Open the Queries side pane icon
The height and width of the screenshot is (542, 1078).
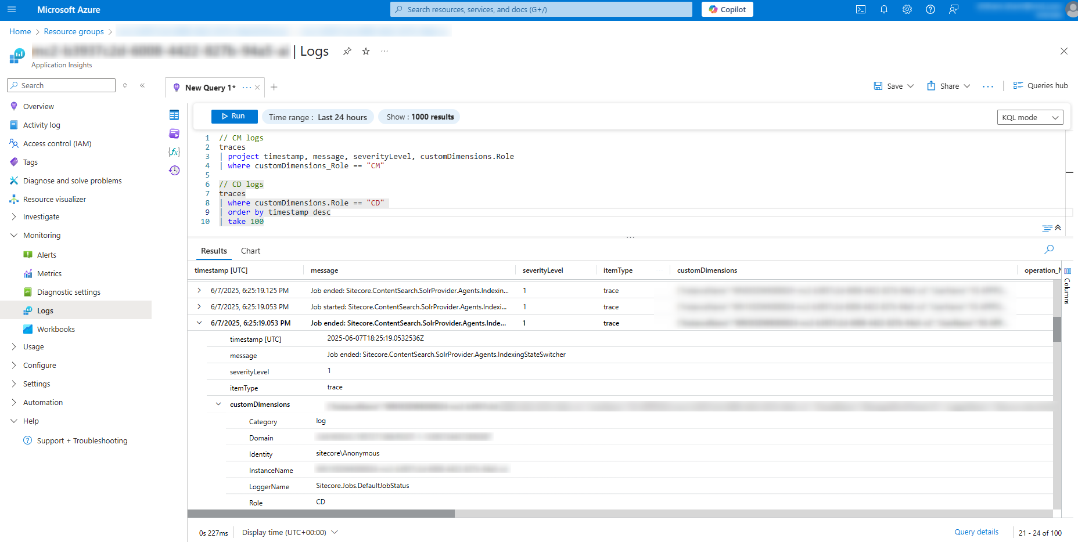click(x=174, y=133)
